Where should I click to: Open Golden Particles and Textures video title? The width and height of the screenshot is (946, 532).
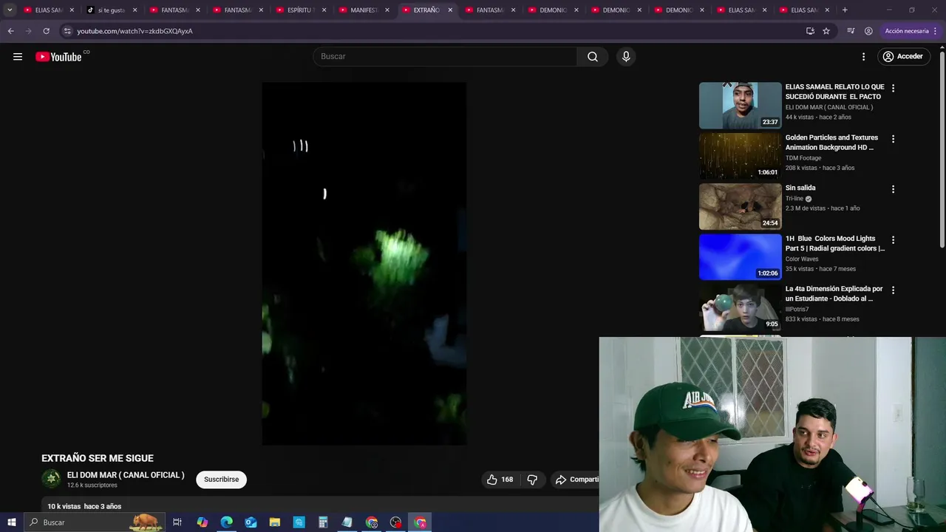(831, 143)
